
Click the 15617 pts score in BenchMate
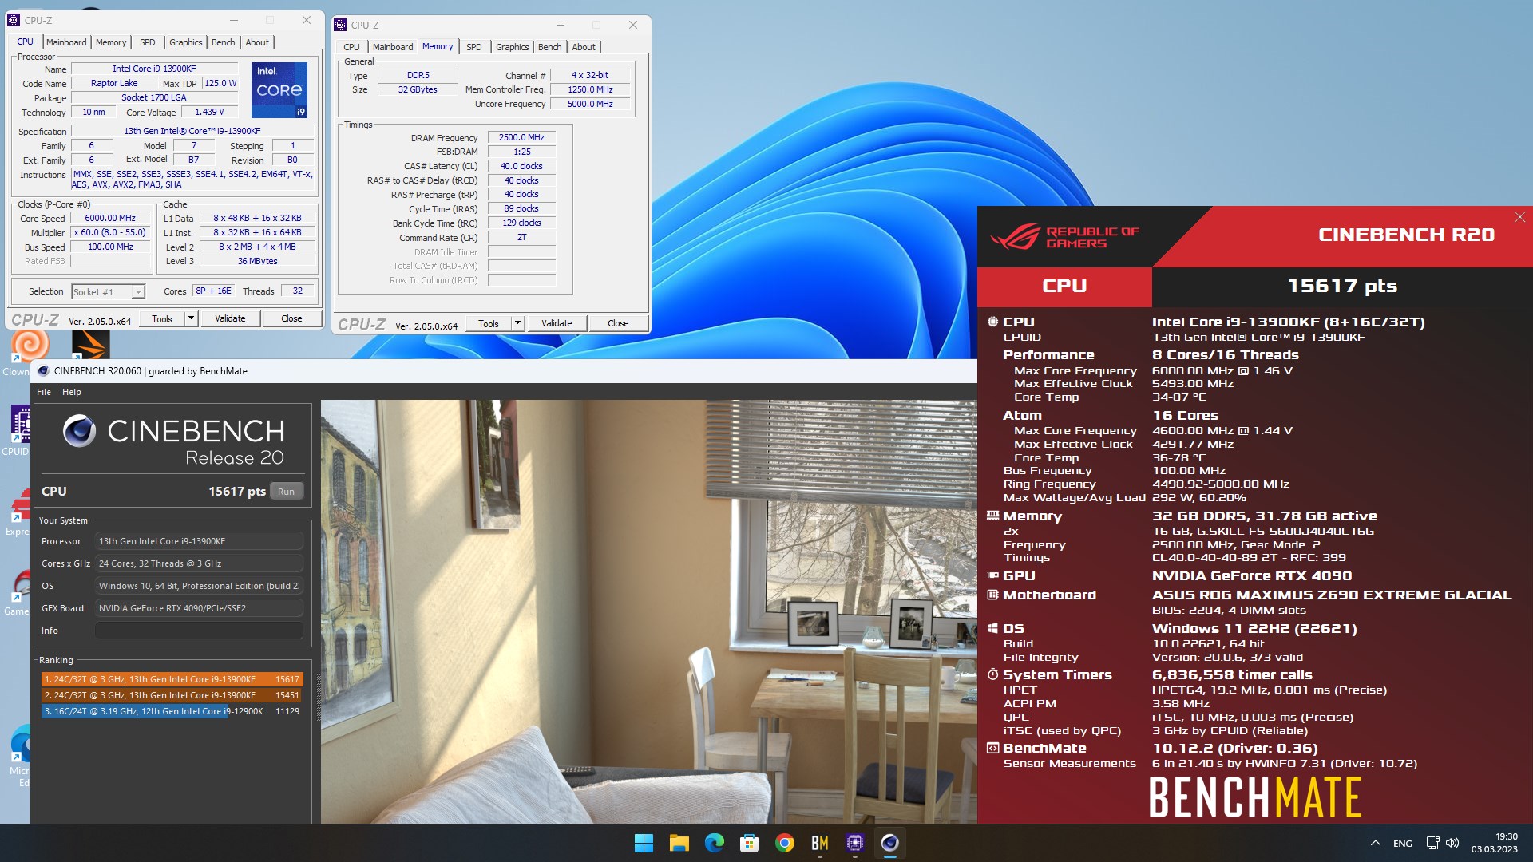click(x=1342, y=286)
